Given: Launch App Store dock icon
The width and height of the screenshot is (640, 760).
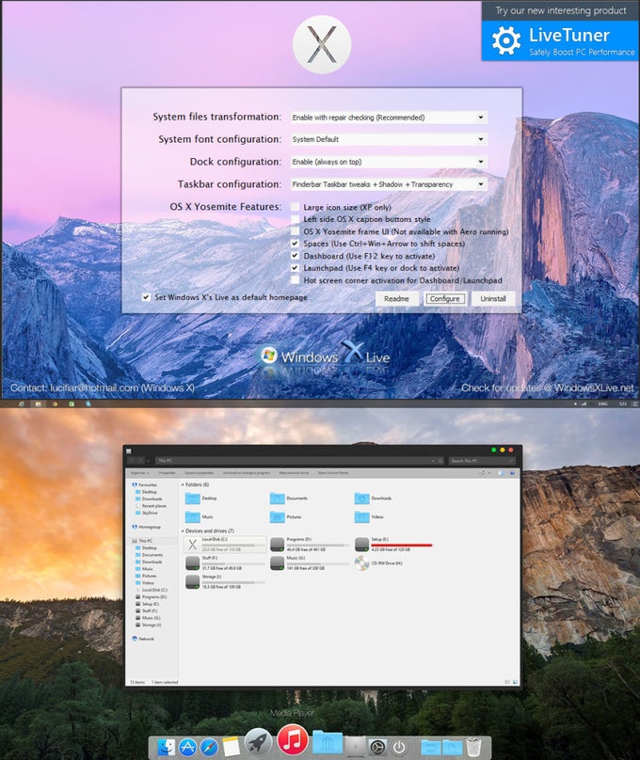Looking at the screenshot, I should [x=187, y=747].
